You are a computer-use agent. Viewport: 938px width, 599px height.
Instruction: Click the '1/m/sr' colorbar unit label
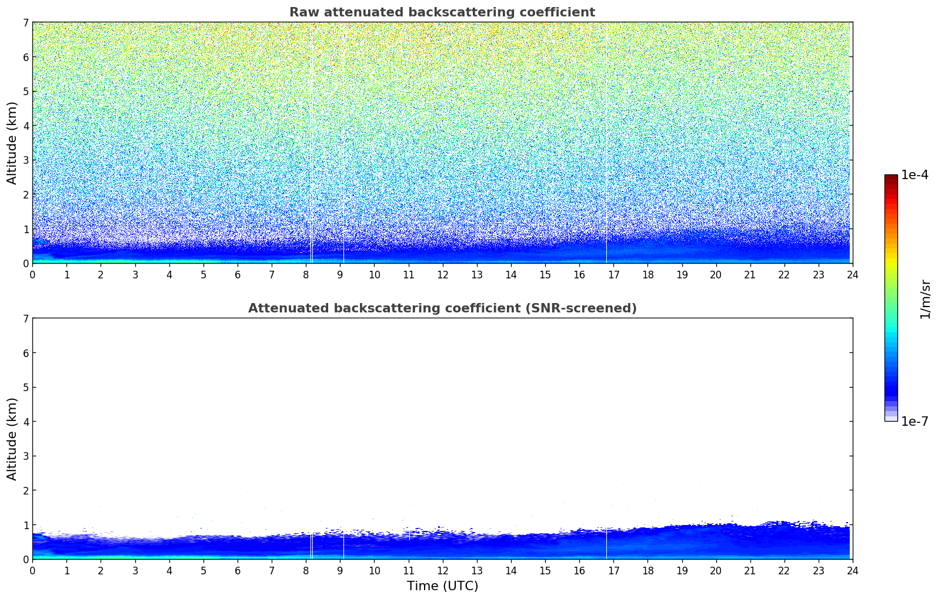pos(925,298)
